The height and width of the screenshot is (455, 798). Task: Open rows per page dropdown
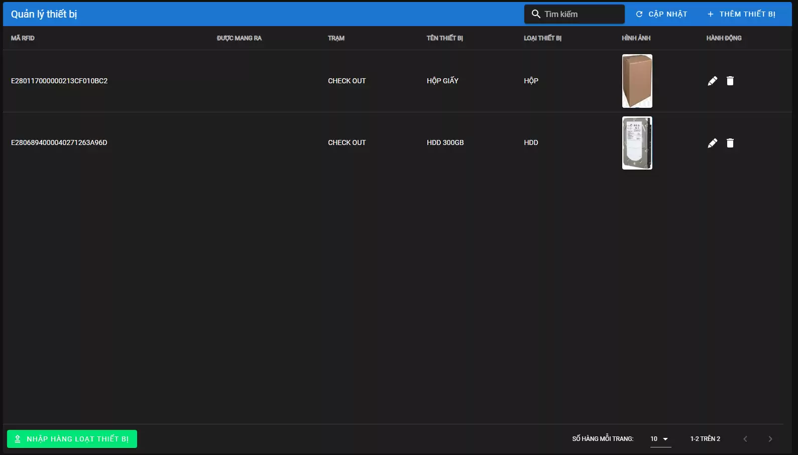tap(660, 439)
